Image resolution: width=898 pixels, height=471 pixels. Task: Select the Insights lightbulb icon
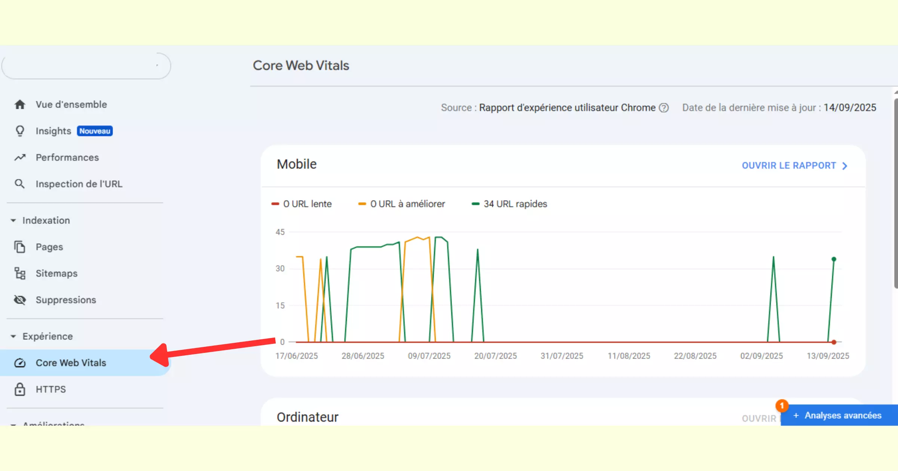(19, 130)
